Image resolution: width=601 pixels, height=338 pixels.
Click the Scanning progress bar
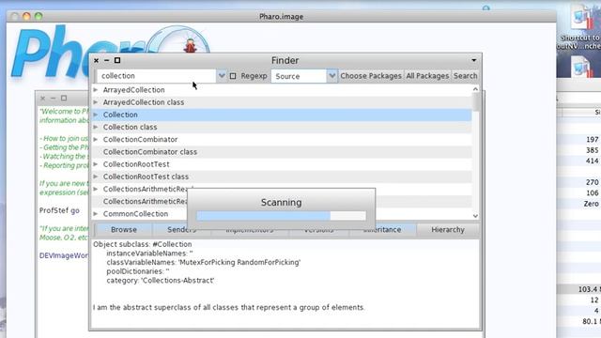(x=282, y=216)
